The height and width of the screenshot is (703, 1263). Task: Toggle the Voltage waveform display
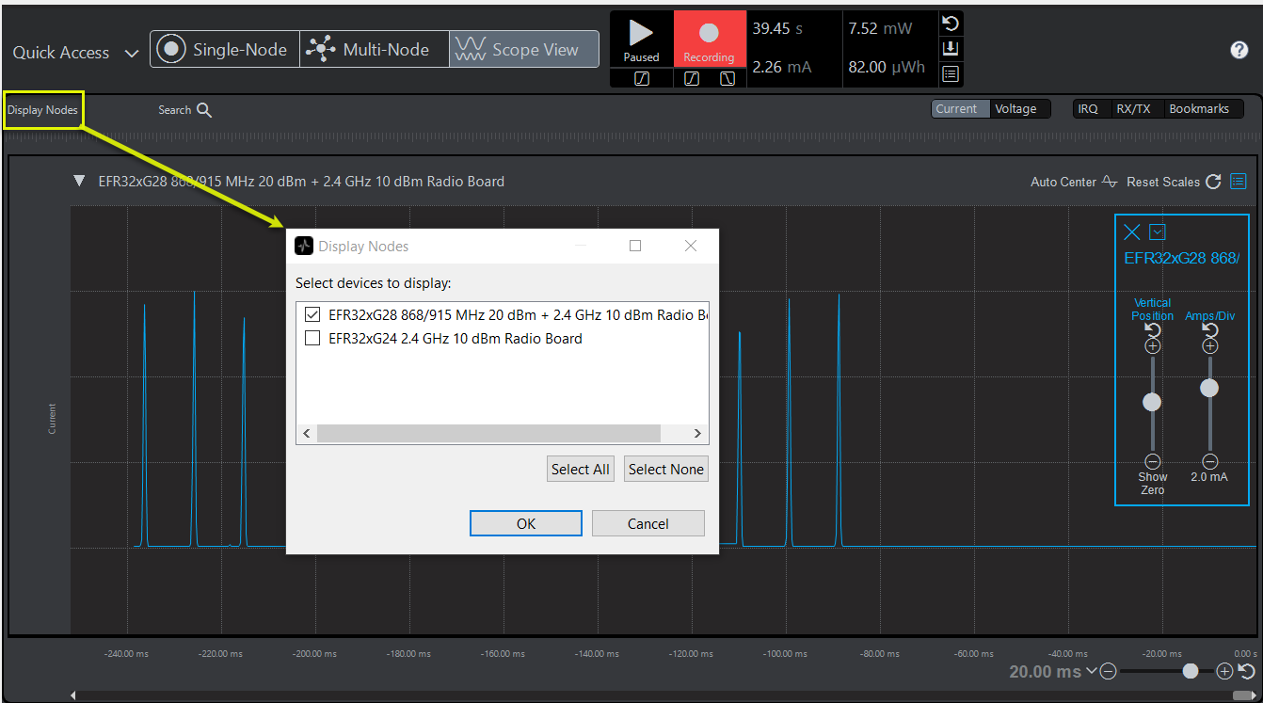(1015, 109)
